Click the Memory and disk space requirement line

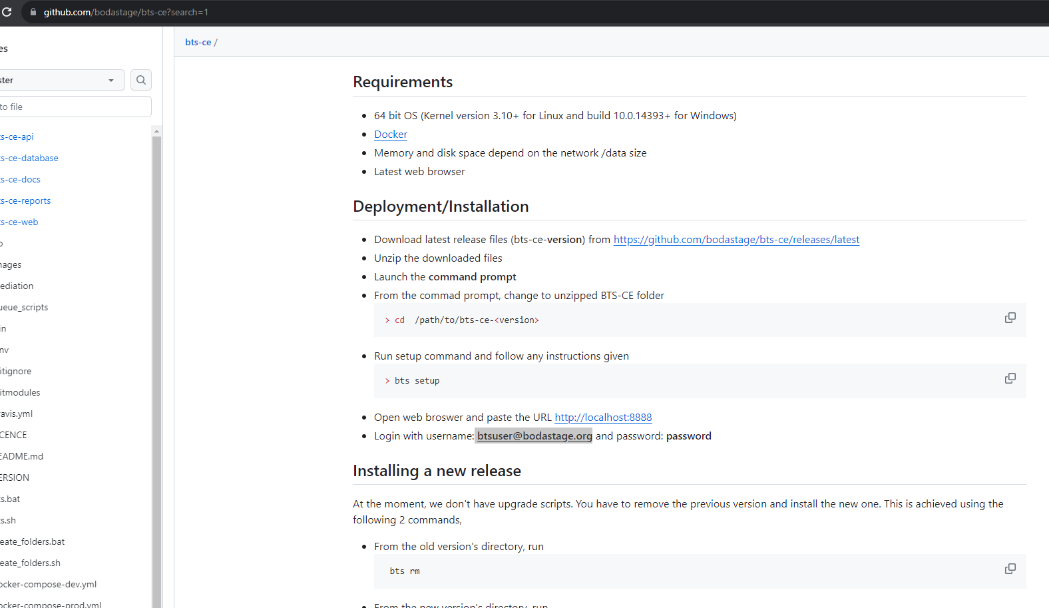pyautogui.click(x=510, y=152)
